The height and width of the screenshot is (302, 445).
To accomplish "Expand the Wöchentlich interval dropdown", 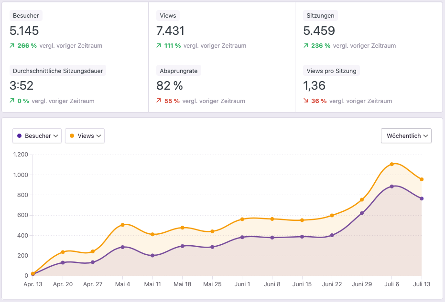I will click(x=406, y=136).
